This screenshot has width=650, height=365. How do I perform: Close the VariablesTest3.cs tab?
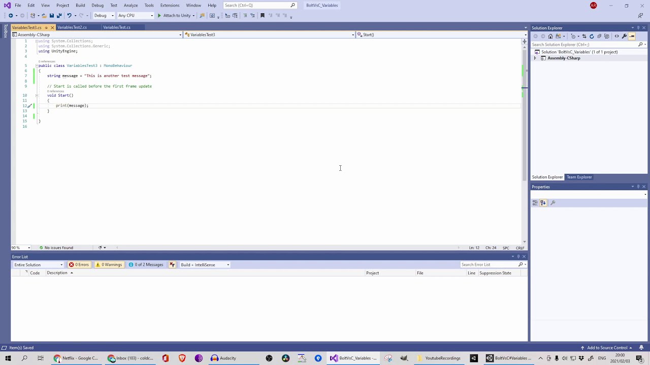pyautogui.click(x=52, y=27)
